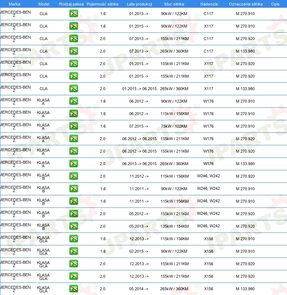The height and width of the screenshot is (295, 287).
Task: Click fuel icon in KLASA B 11.2012 row
Action: tap(73, 176)
